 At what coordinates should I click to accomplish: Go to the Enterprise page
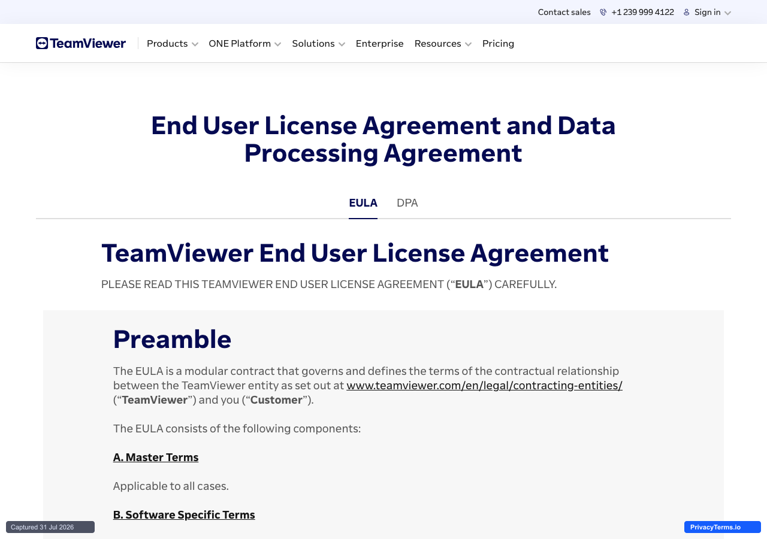pos(380,44)
